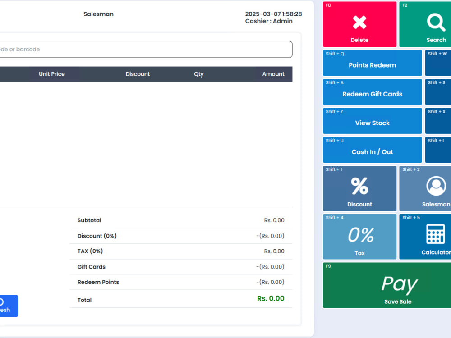Viewport: 451px width, 338px height.
Task: Click the TAX (0%) row label
Action: tap(90, 251)
